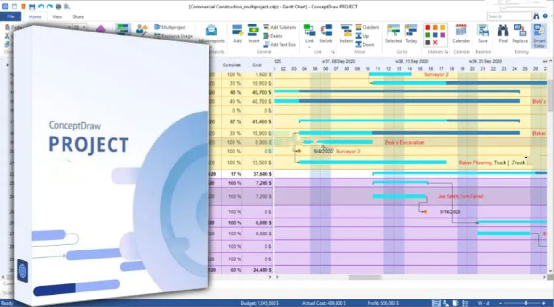Pick the green marker color
Screen dimensions: 554x307
[427, 35]
